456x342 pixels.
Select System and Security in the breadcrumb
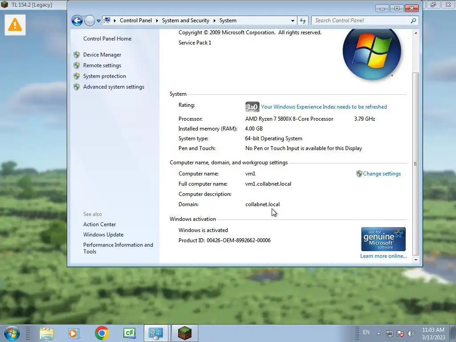[x=186, y=20]
